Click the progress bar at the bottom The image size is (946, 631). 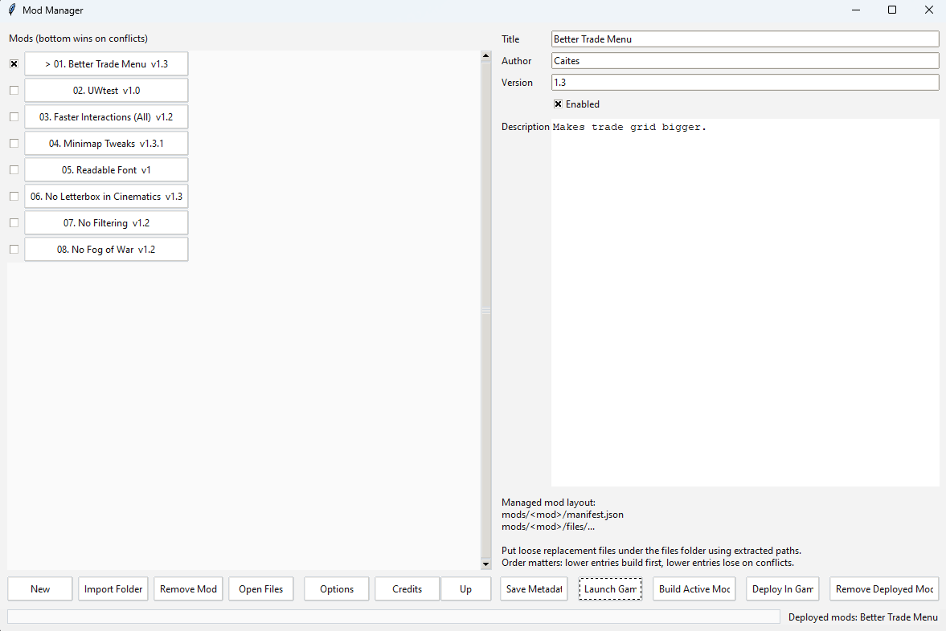point(393,617)
